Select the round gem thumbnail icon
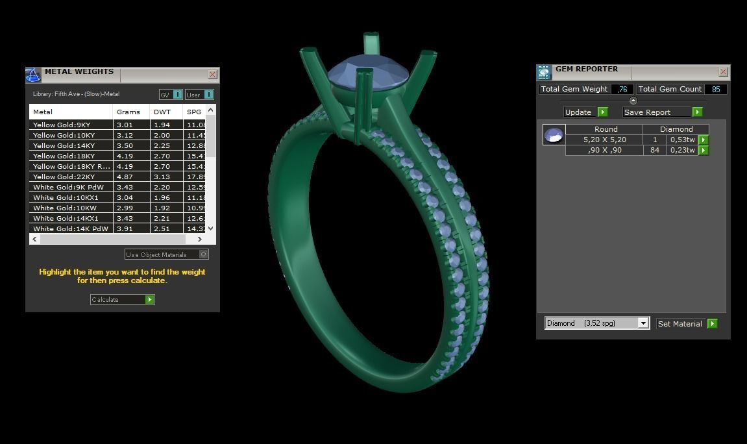 click(554, 135)
